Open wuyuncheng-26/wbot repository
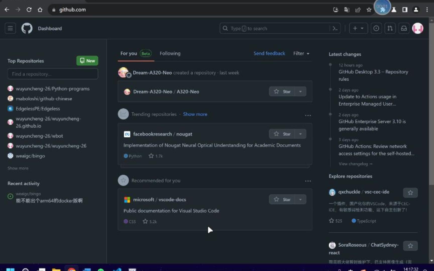The image size is (434, 271). point(39,136)
